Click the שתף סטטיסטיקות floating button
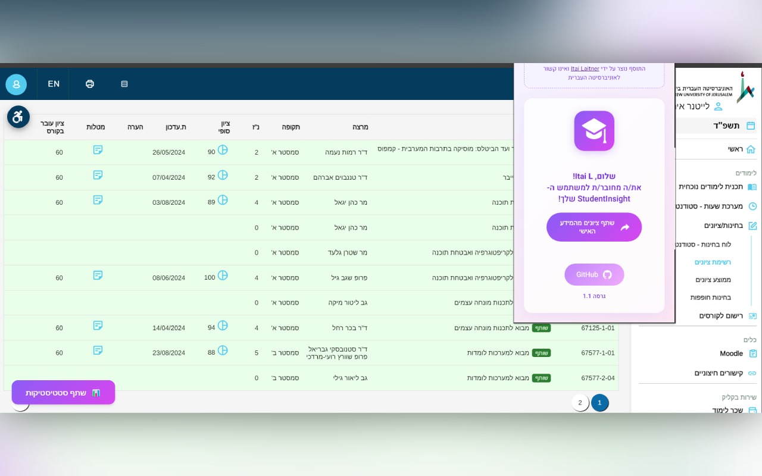762x476 pixels. coord(63,393)
